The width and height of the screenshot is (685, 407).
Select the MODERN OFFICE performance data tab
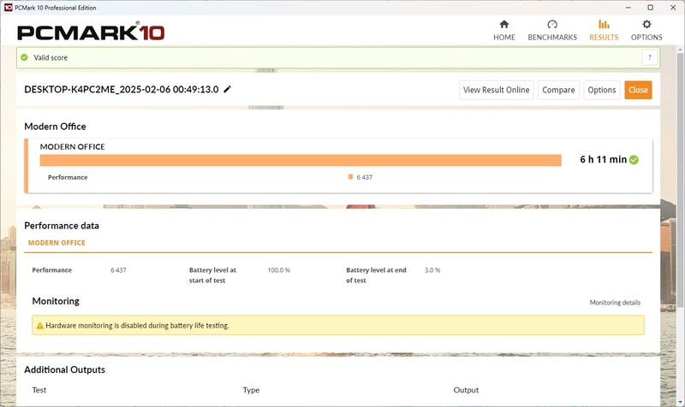coord(57,243)
